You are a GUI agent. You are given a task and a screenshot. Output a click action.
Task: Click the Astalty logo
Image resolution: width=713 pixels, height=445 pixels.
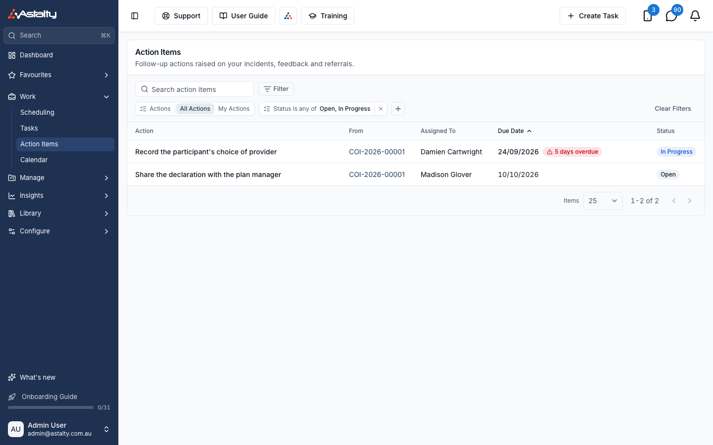click(x=32, y=14)
